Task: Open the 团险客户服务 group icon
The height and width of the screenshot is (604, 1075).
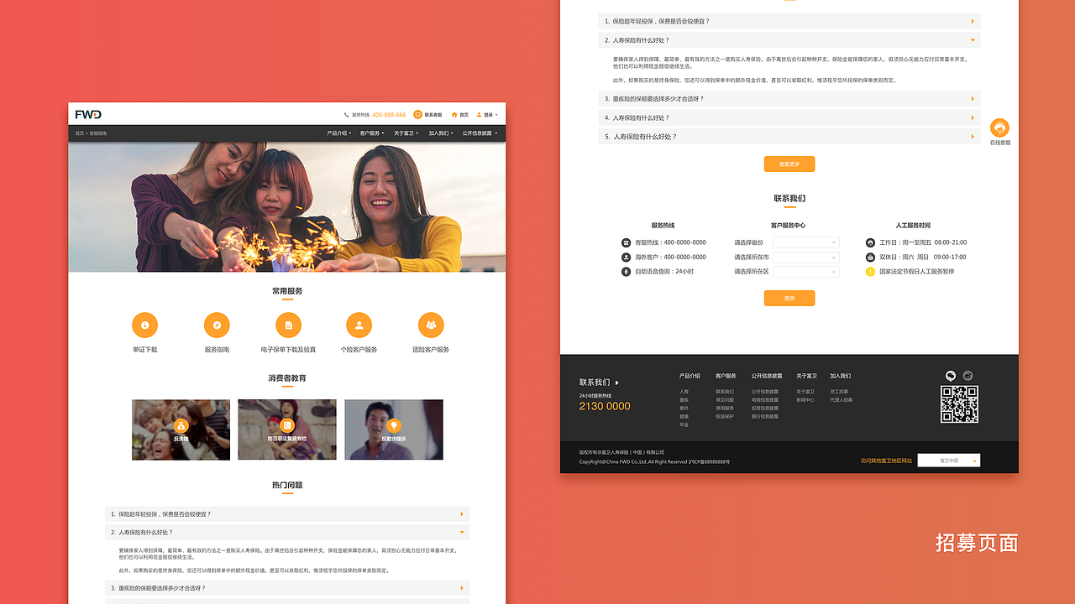Action: click(x=431, y=325)
